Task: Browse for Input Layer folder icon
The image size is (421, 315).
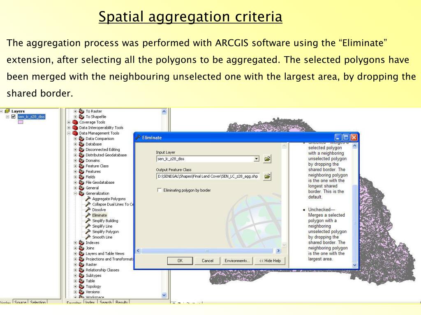Action: (x=267, y=159)
